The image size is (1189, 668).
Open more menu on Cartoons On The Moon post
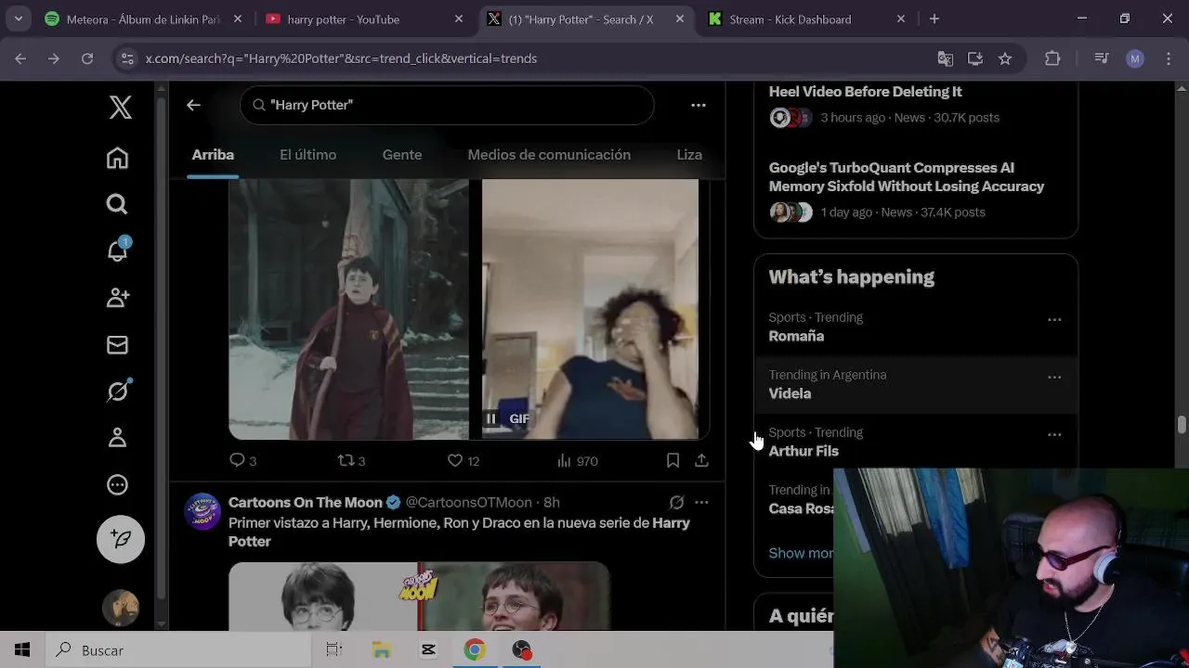pyautogui.click(x=701, y=502)
